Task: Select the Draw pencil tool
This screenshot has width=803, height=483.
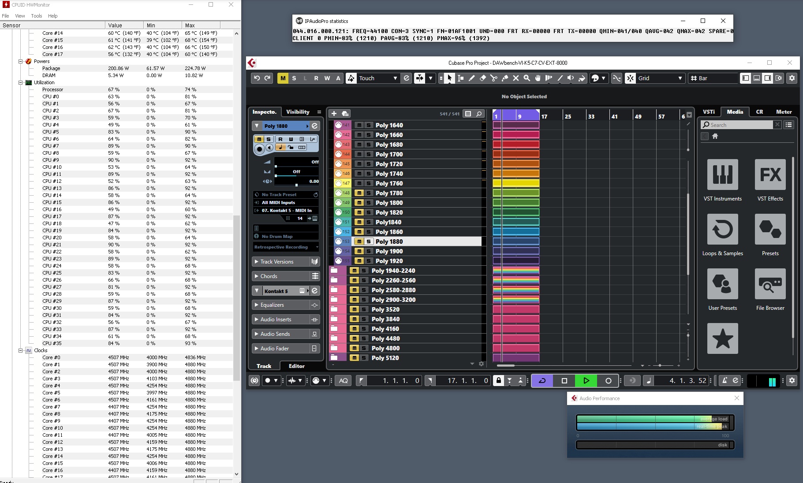Action: 471,78
